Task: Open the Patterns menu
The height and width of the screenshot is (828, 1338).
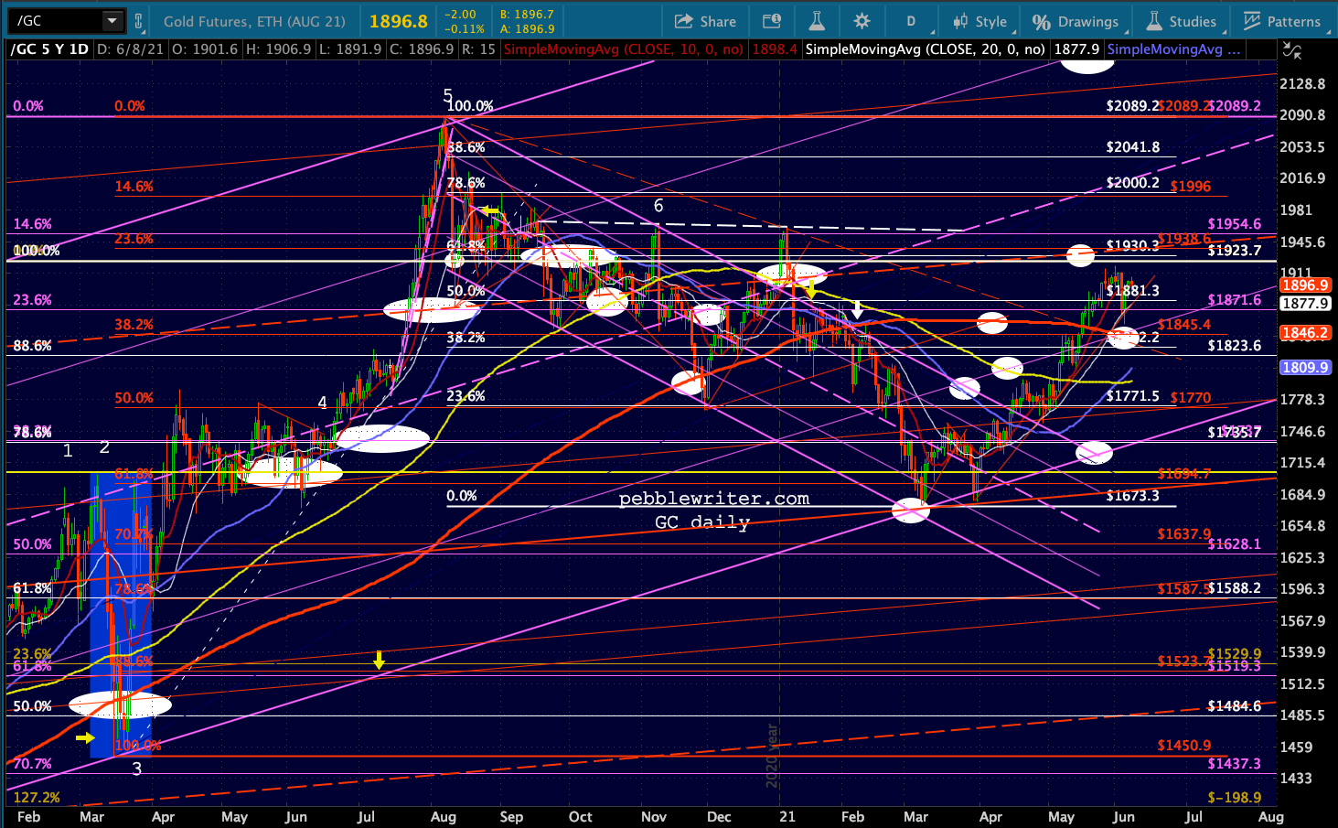Action: click(1282, 21)
